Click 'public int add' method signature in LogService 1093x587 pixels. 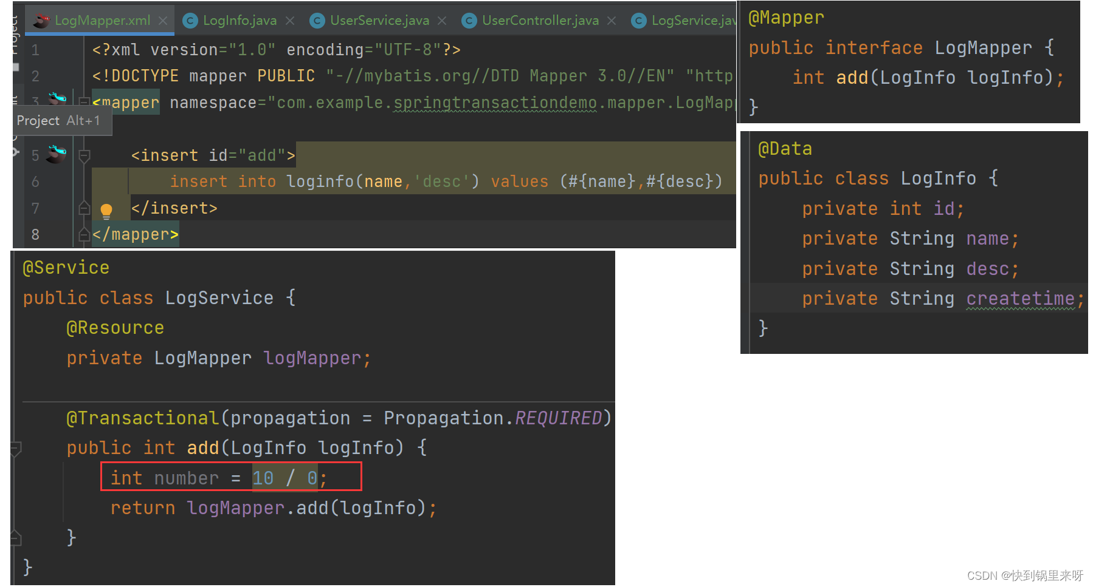(247, 448)
